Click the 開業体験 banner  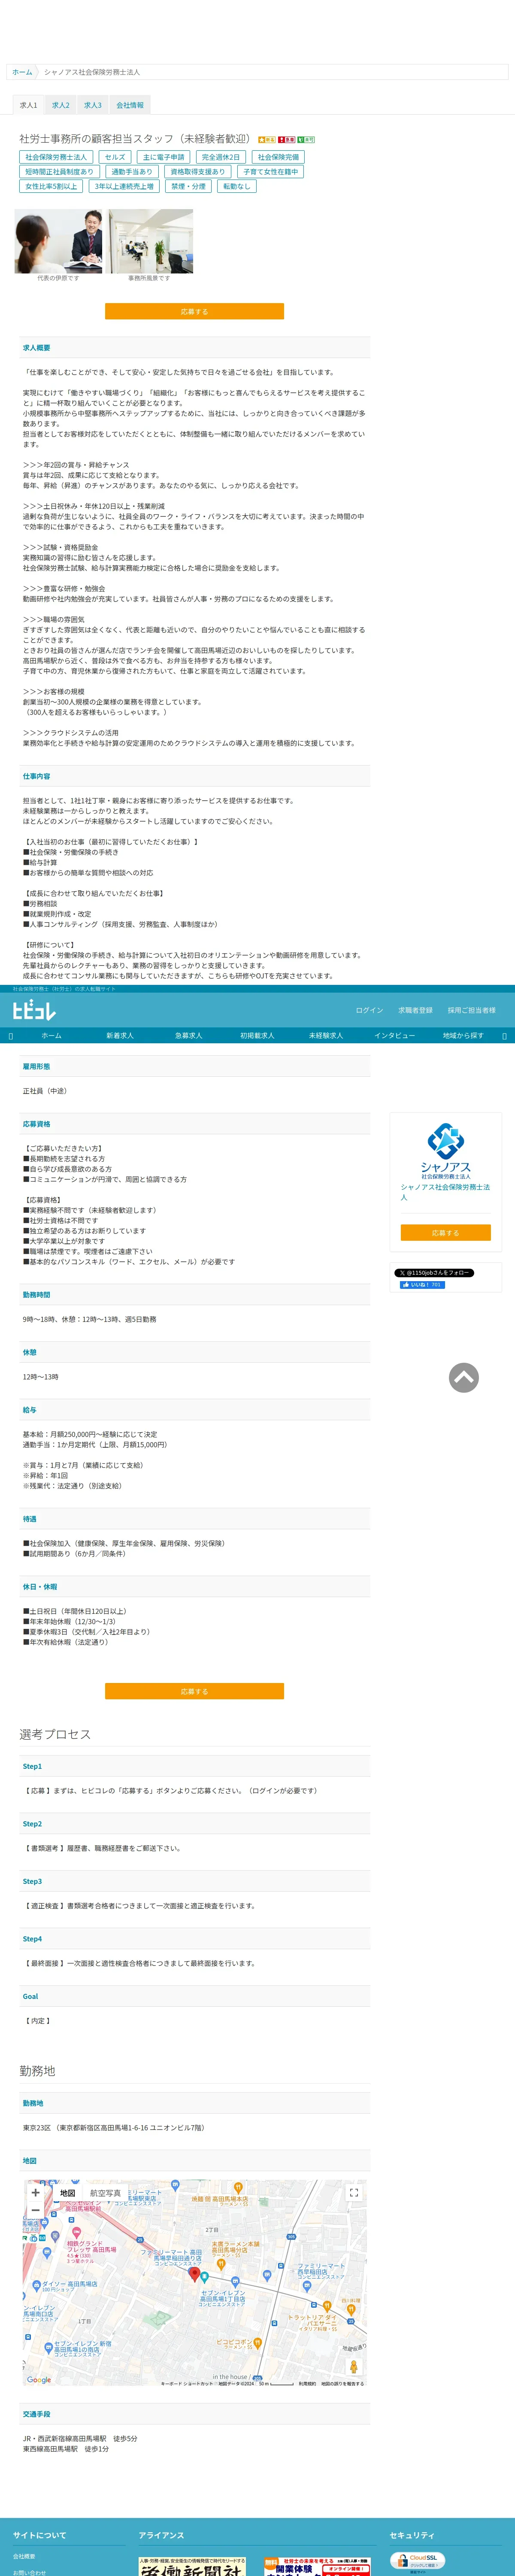(x=317, y=2566)
